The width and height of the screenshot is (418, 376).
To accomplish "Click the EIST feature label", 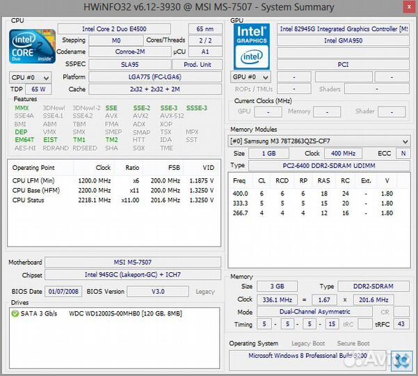I will [50, 140].
